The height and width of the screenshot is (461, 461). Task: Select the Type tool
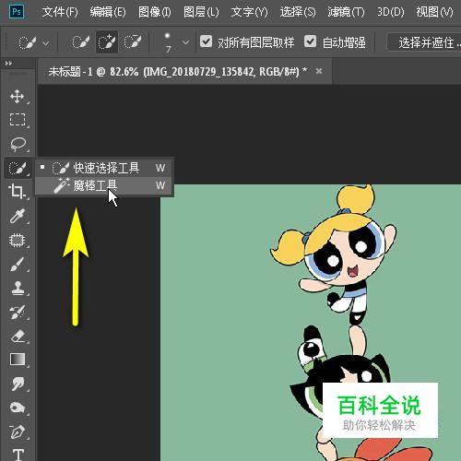pos(18,455)
